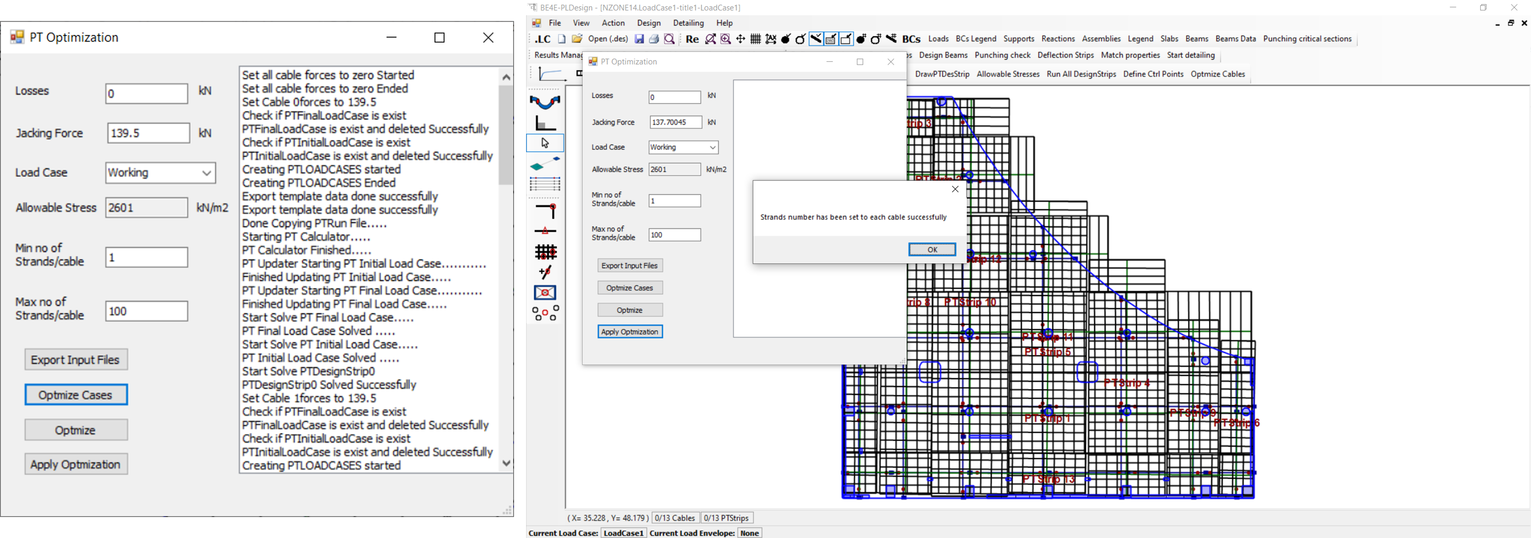Save the project using the floppy disk icon
1531x538 pixels.
pyautogui.click(x=639, y=39)
